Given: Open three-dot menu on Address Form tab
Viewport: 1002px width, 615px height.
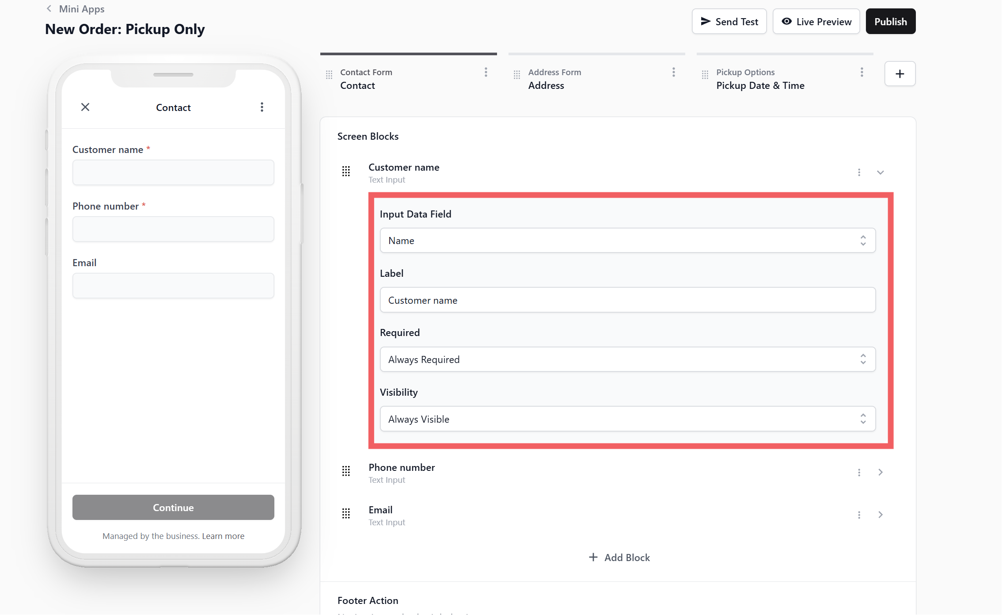Looking at the screenshot, I should [673, 72].
